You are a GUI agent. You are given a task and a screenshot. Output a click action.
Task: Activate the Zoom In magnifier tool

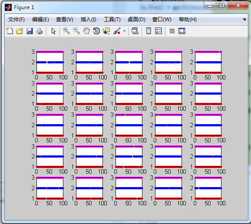click(66, 31)
